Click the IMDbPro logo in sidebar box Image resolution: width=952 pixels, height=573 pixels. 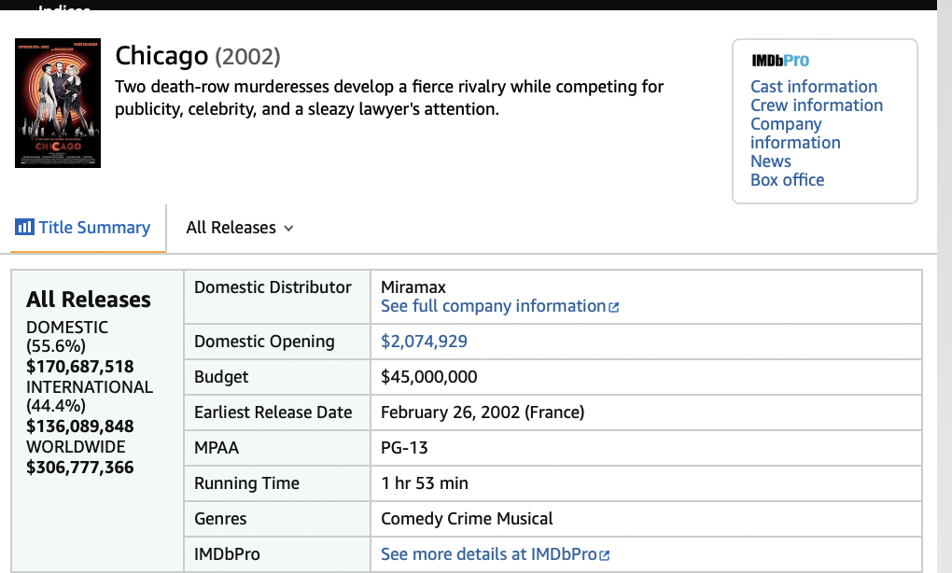point(779,61)
